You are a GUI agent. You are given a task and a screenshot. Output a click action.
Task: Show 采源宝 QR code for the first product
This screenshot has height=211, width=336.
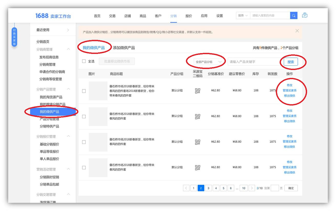click(197, 91)
